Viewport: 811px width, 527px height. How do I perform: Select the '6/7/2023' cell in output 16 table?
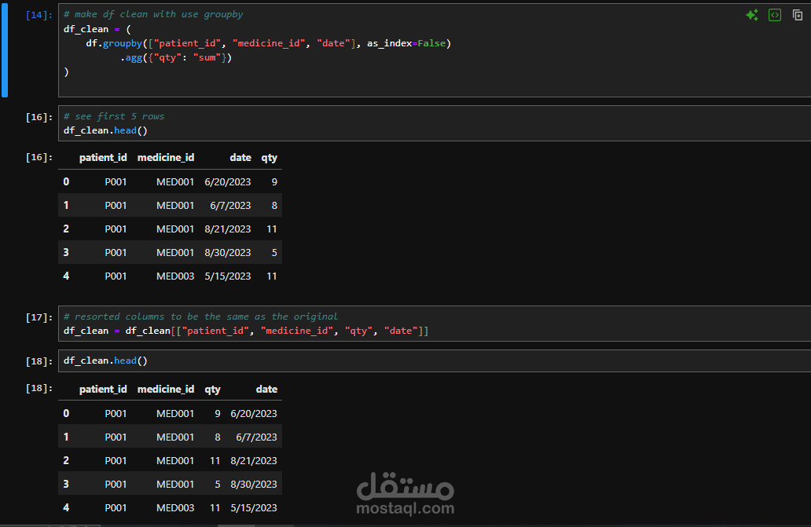230,206
